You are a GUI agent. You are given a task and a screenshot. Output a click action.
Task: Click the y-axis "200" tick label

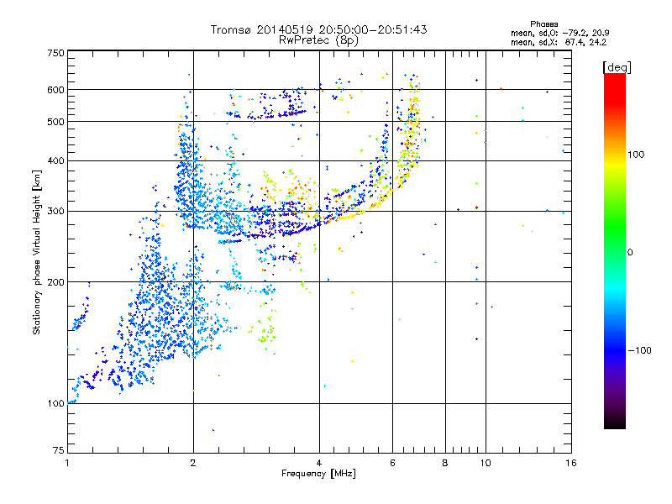click(x=55, y=282)
